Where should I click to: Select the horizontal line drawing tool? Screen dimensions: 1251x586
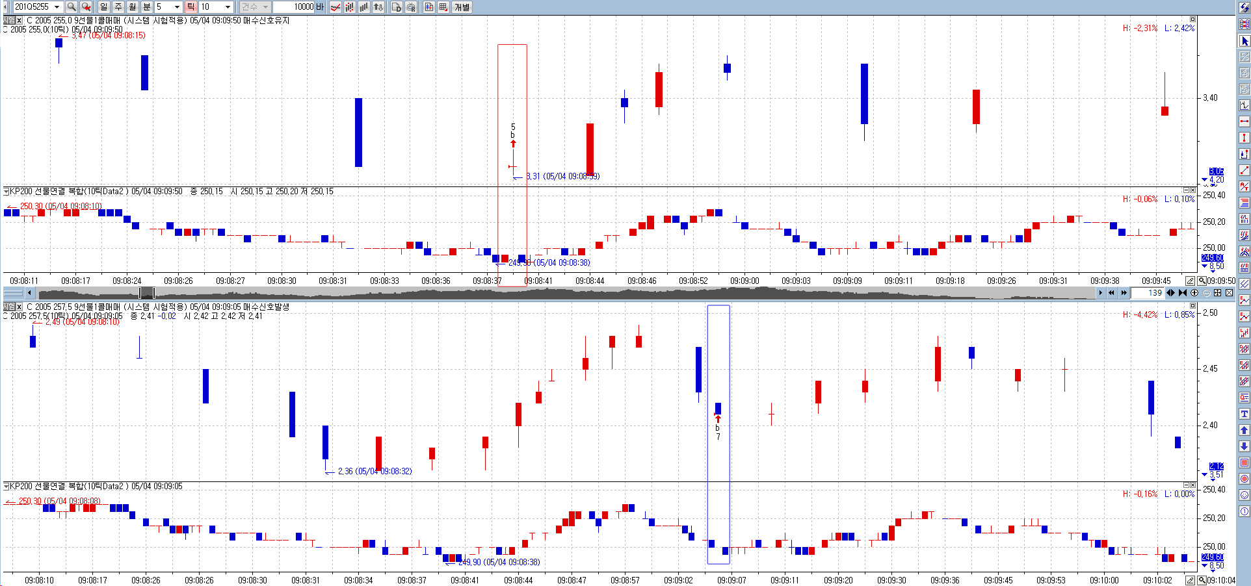click(1244, 121)
